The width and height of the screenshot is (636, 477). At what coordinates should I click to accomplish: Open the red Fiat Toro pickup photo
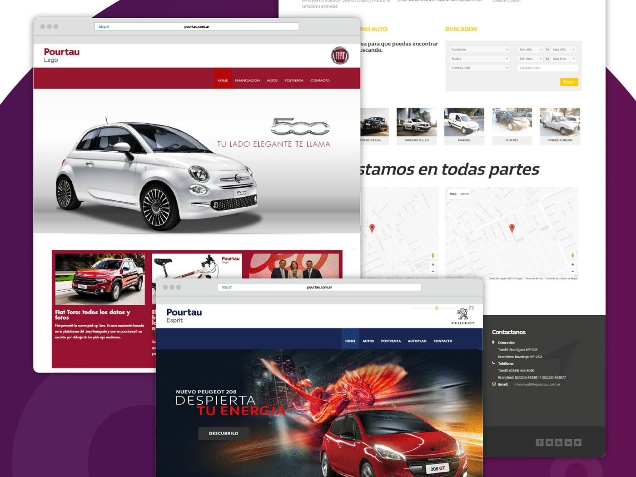(100, 279)
